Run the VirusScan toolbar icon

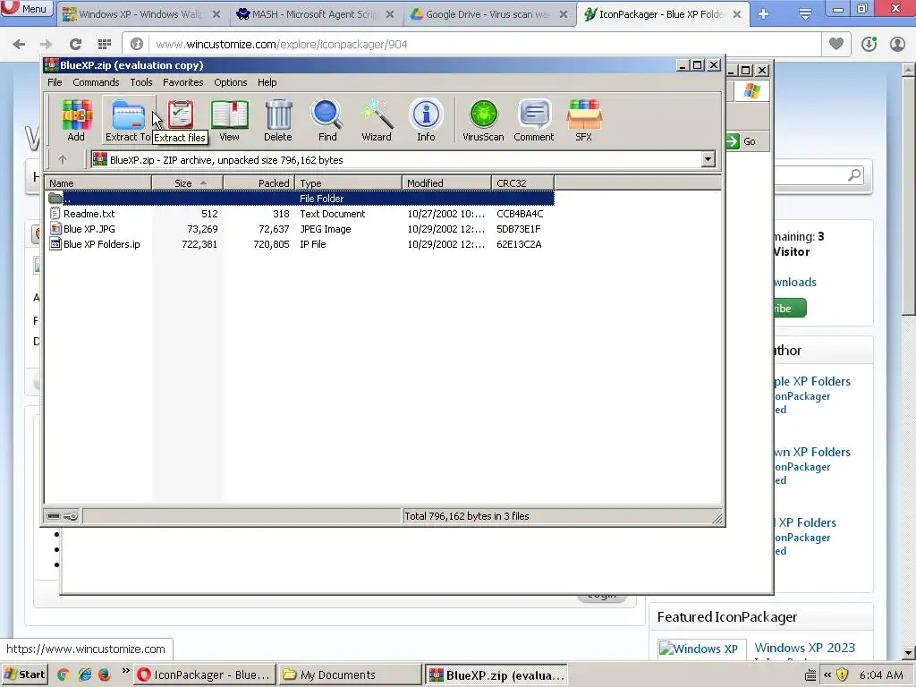[x=483, y=120]
